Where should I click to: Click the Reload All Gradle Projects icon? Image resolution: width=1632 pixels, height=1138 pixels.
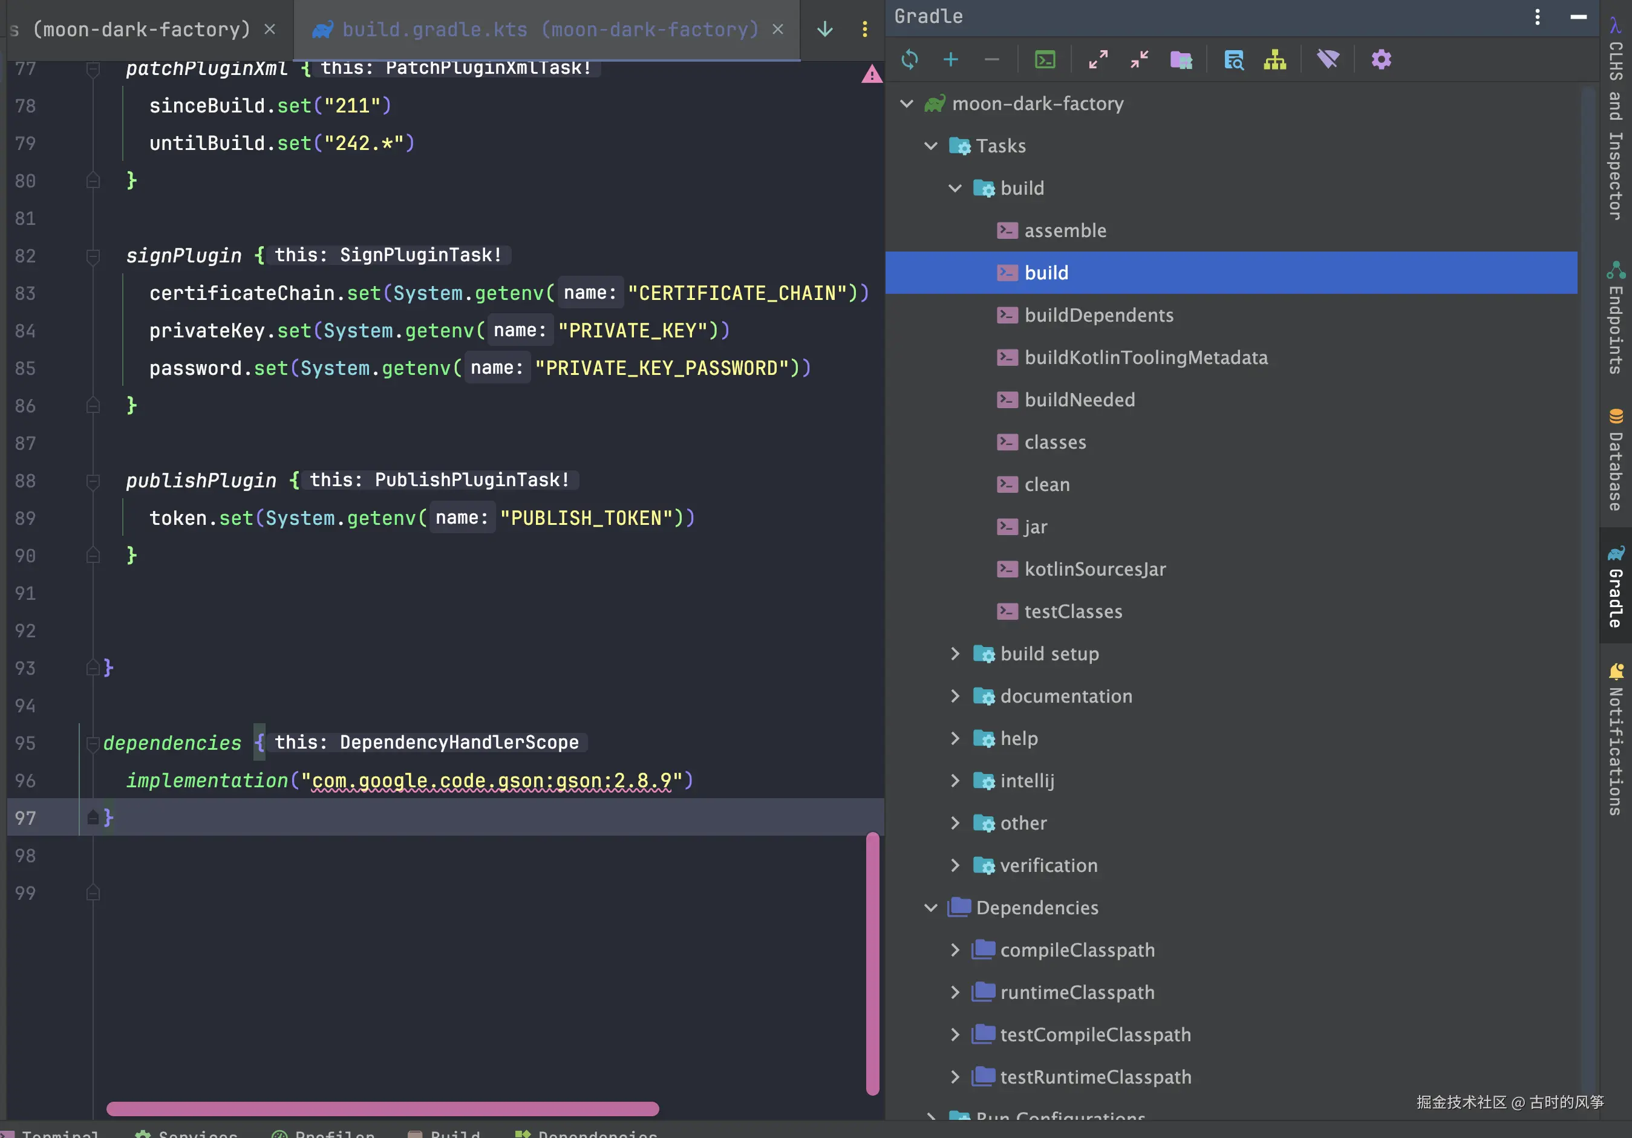point(910,60)
